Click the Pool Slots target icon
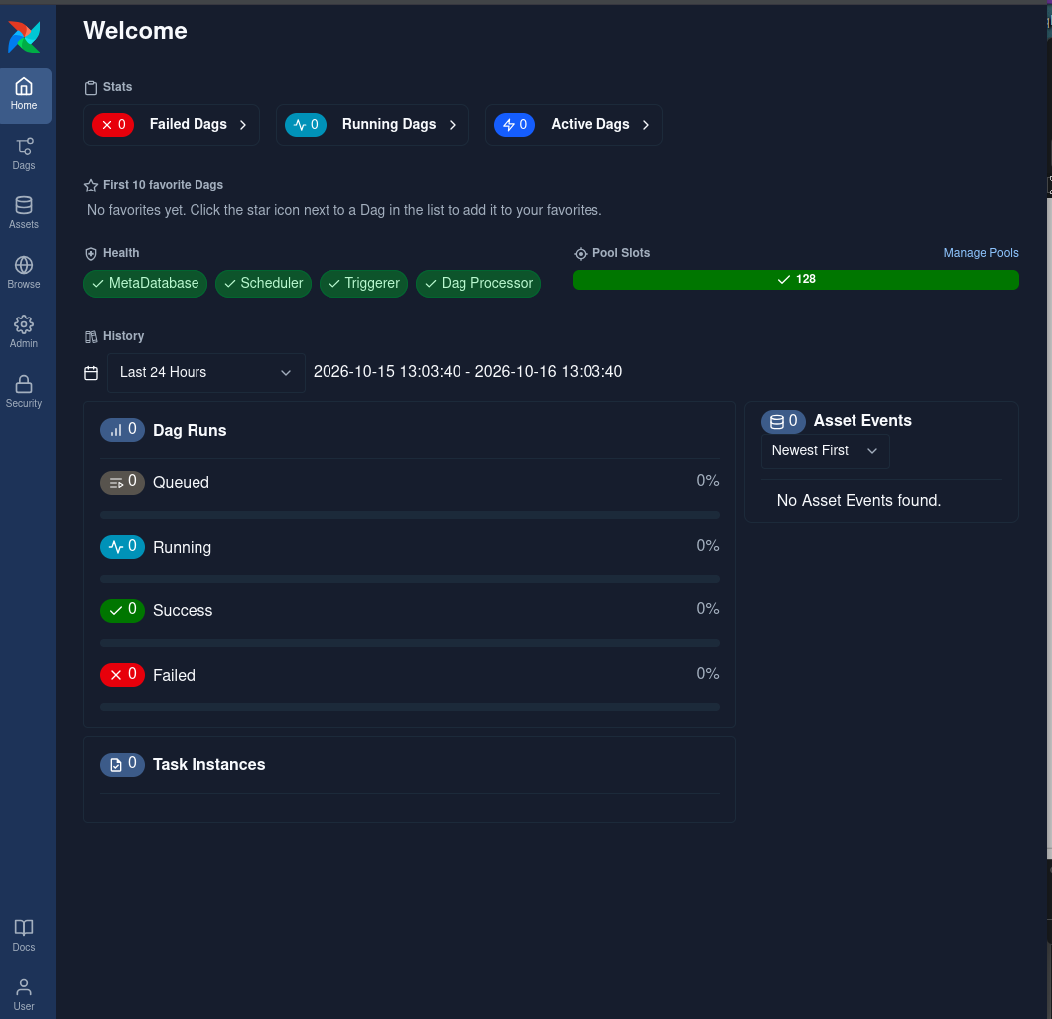1052x1019 pixels. click(581, 254)
